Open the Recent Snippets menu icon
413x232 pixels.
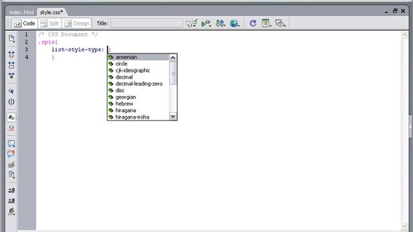[12, 175]
